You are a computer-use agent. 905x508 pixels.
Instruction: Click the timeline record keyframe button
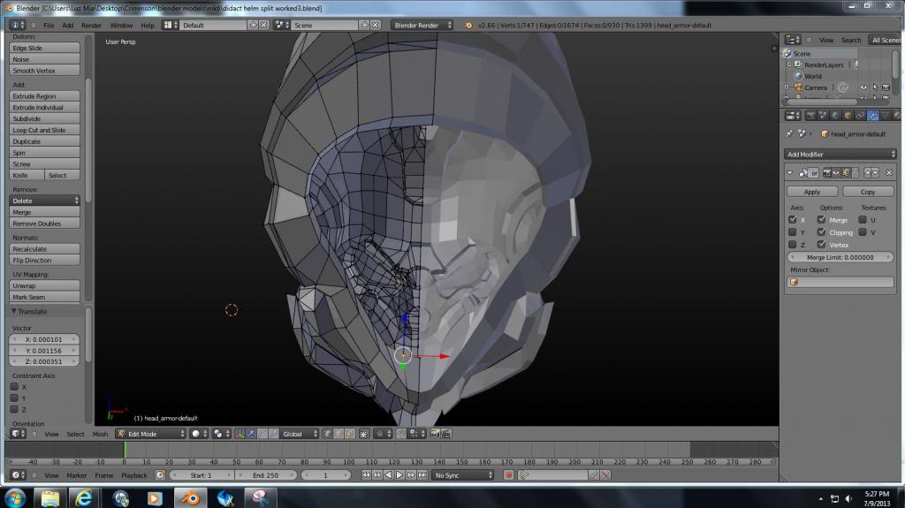click(508, 475)
